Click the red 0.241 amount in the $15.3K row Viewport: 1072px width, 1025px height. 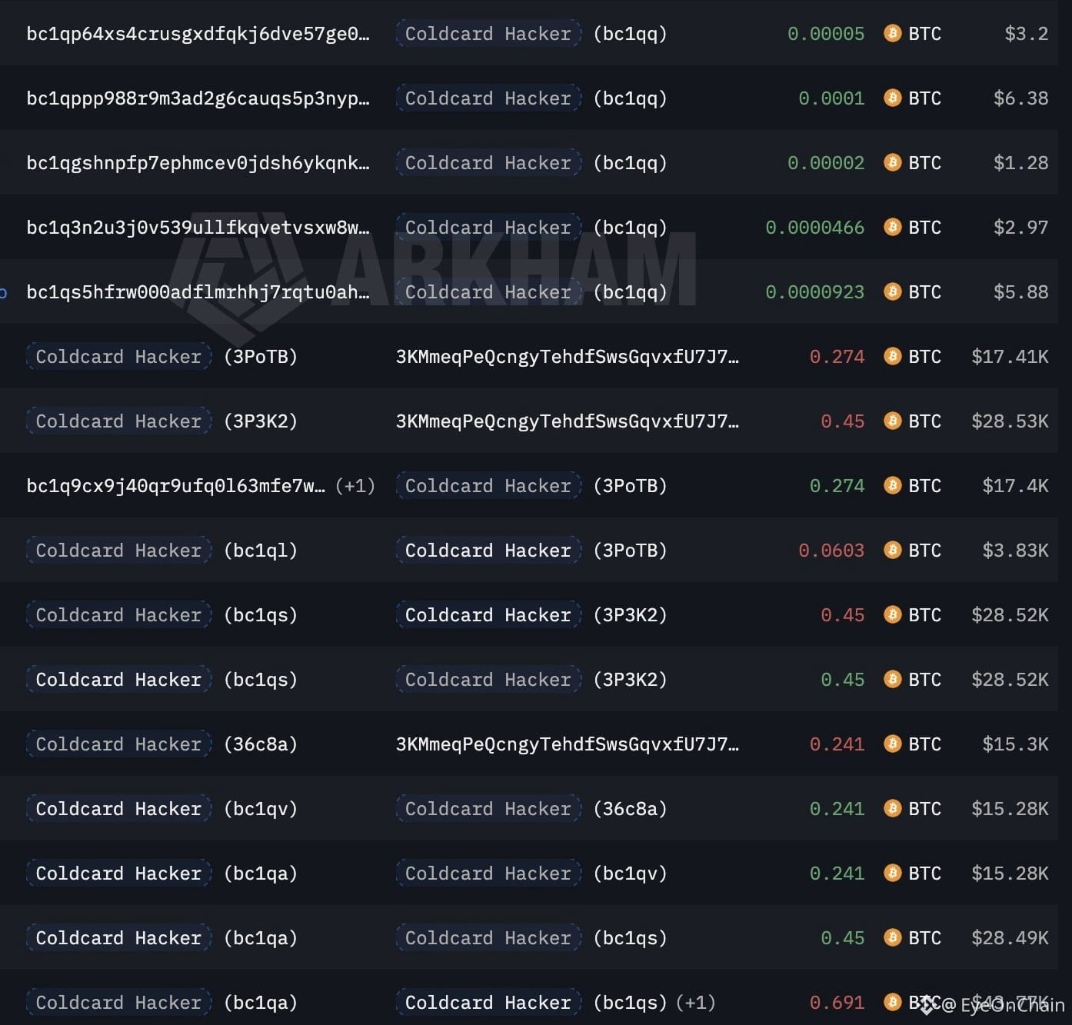pos(837,744)
